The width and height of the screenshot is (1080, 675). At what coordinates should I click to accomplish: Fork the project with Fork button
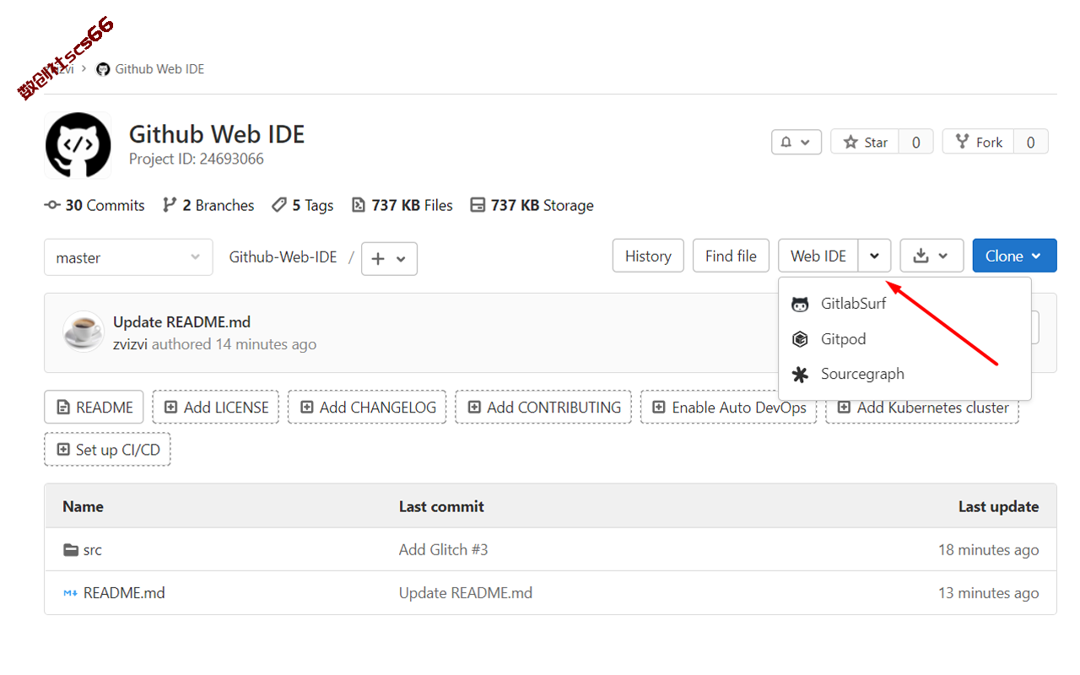tap(978, 142)
